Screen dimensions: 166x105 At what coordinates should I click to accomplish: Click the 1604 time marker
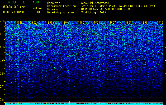click(65, 23)
